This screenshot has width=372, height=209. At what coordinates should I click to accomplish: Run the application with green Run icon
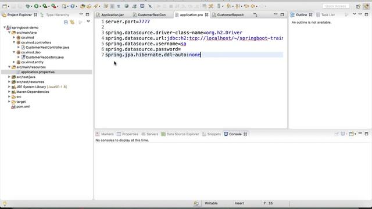[36, 6]
